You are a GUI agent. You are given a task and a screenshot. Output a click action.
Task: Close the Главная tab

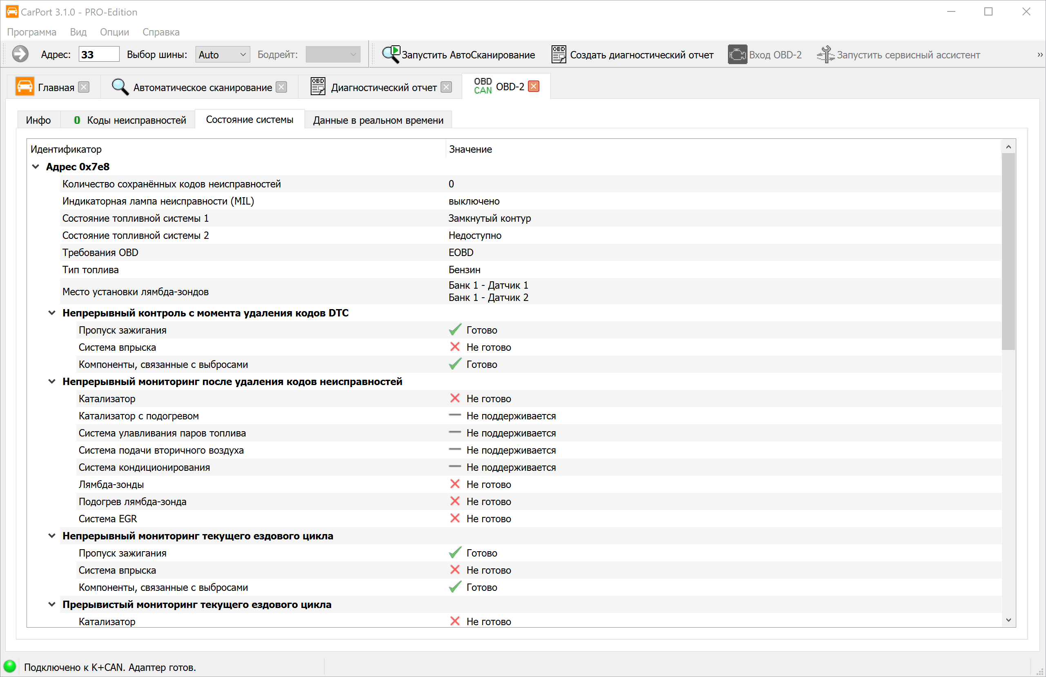(84, 87)
